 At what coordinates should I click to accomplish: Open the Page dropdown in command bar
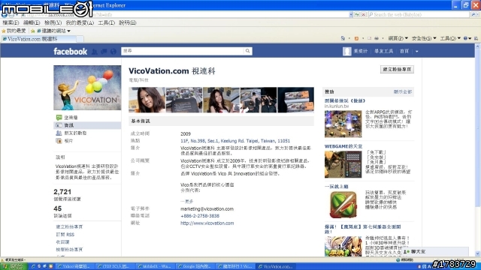(x=398, y=38)
